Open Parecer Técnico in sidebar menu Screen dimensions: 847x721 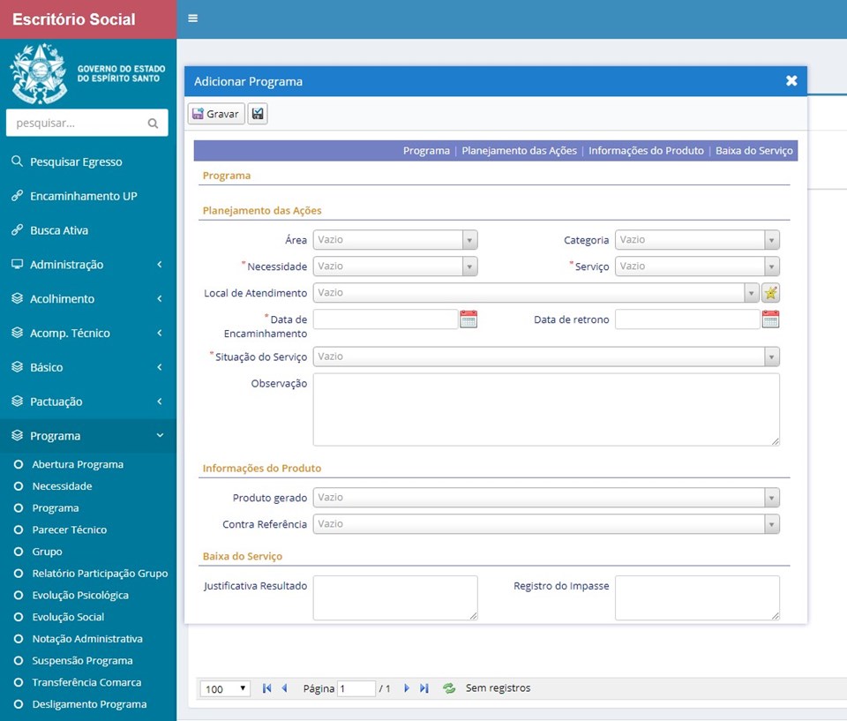[69, 529]
